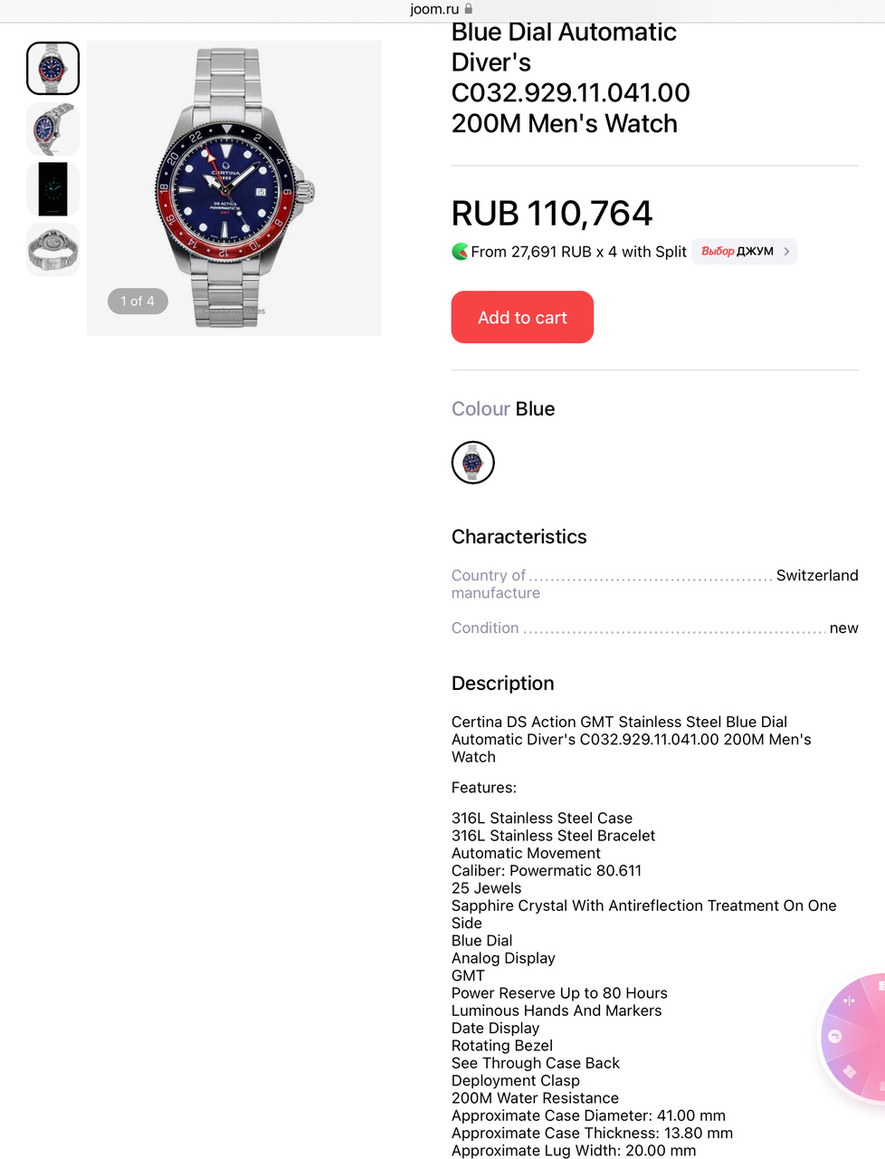Show the angled side-view watch thumbnail

53,129
